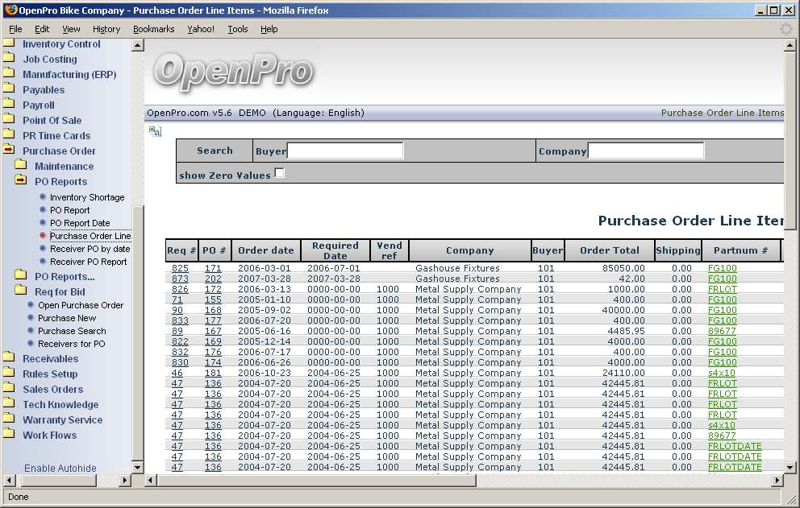800x508 pixels.
Task: Expand the Req for Bid folder
Action: tap(21, 291)
